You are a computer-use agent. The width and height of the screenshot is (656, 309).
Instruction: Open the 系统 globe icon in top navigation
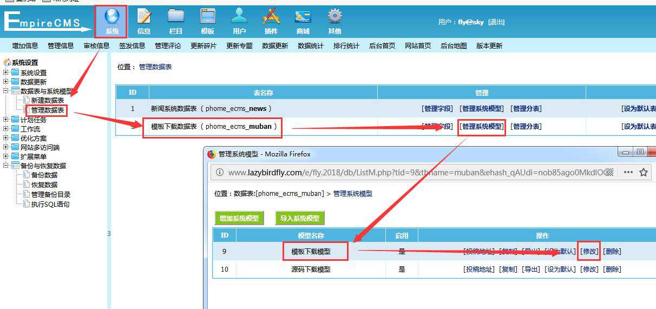(x=112, y=16)
